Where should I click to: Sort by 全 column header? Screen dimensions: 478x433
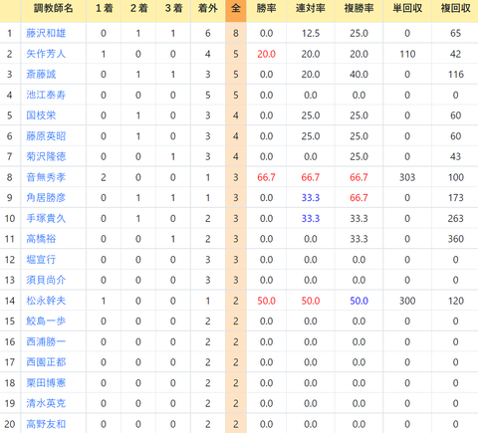pyautogui.click(x=236, y=8)
